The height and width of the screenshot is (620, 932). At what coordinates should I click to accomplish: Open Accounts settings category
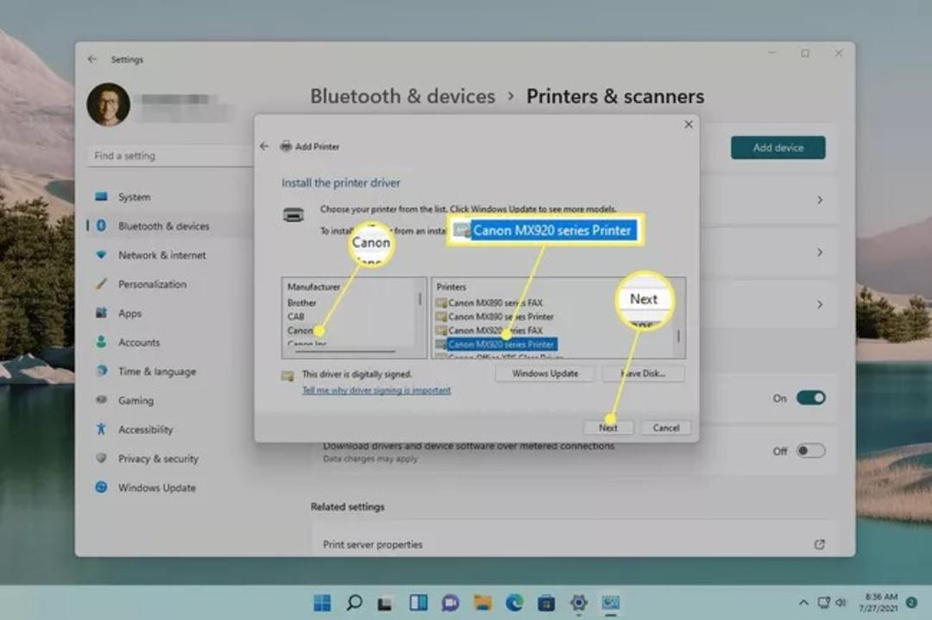138,342
